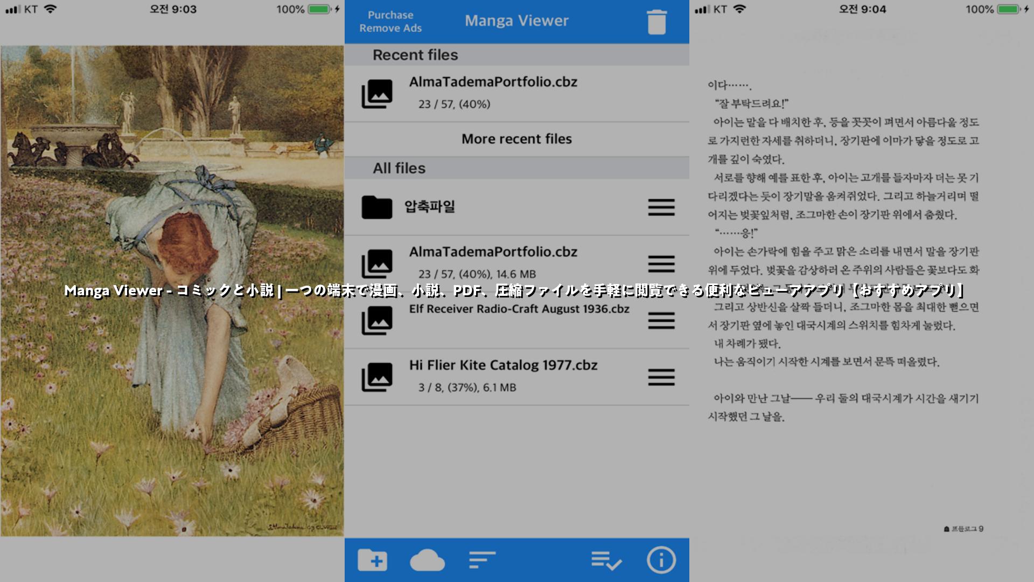Tap reorder handle for Elf Receiver file
Screen dimensions: 1034x582
(x=661, y=321)
